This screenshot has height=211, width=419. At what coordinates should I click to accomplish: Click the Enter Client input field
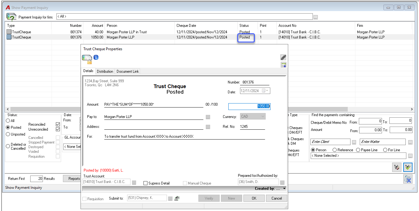pyautogui.click(x=330, y=142)
